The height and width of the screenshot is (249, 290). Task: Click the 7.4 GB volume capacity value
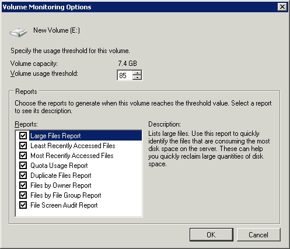127,64
